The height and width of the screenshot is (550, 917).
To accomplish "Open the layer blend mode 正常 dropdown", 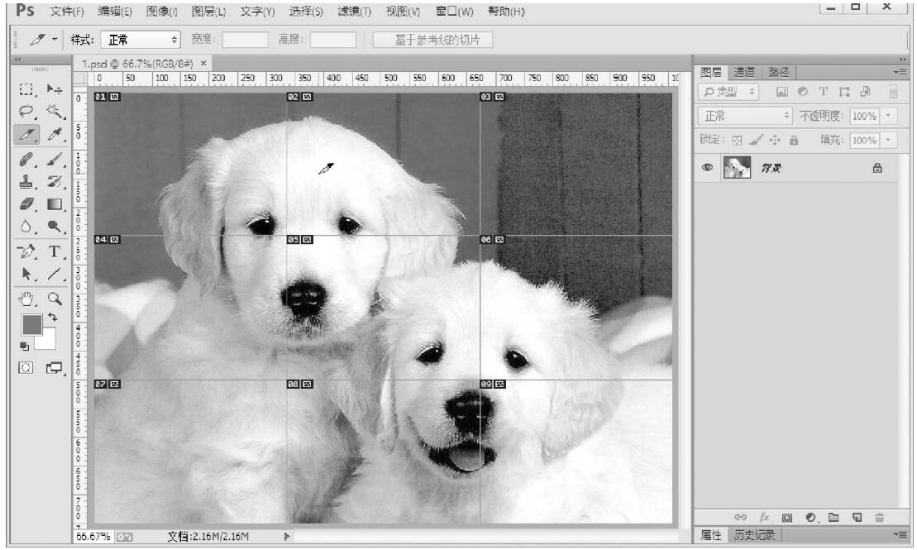I will tap(744, 117).
